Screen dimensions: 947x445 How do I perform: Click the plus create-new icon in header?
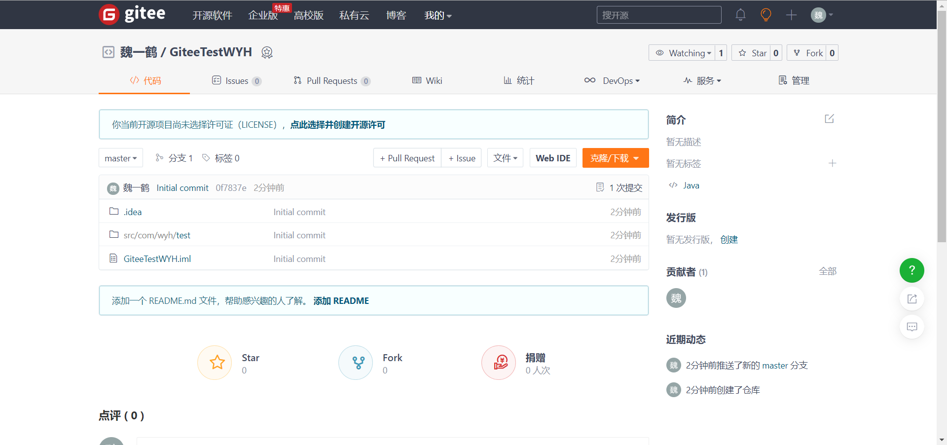[791, 15]
